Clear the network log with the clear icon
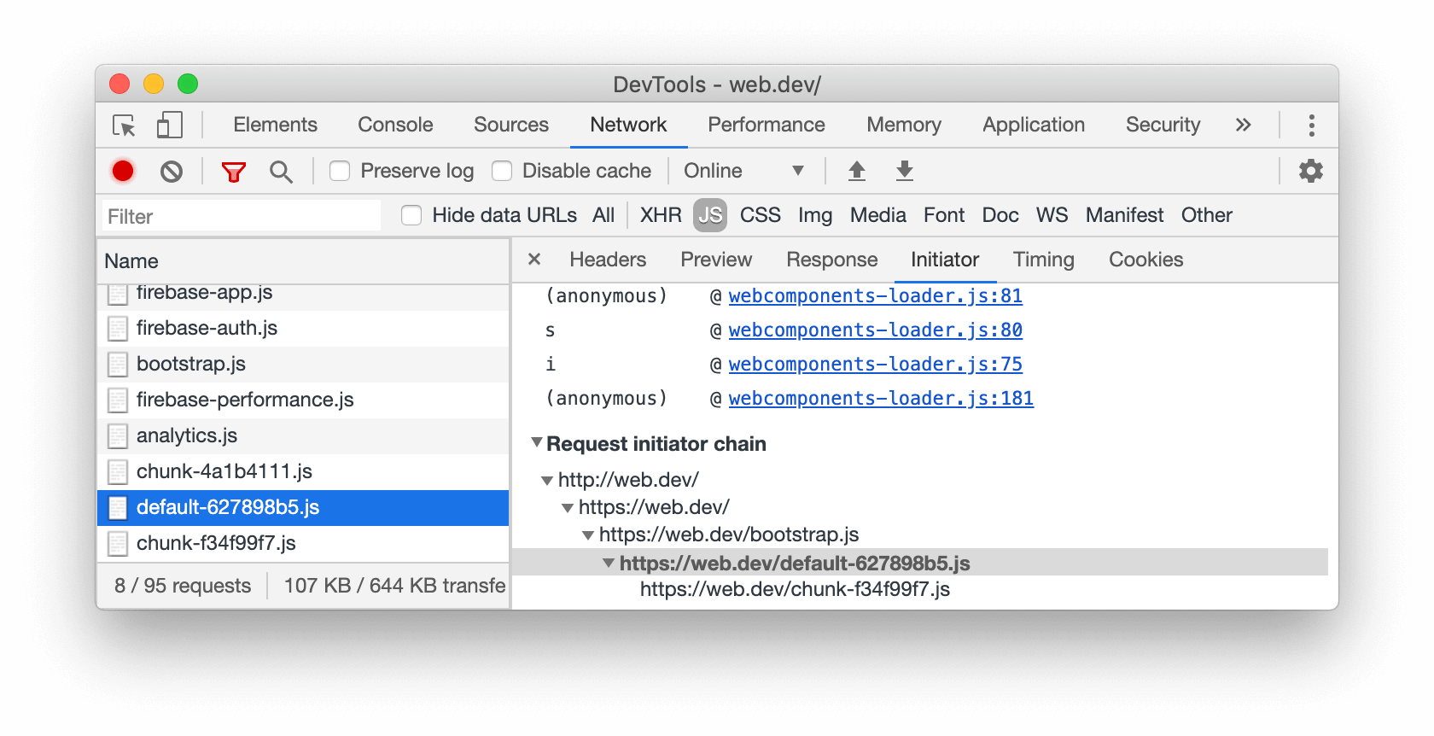Screen dimensions: 1434x736 click(x=172, y=172)
